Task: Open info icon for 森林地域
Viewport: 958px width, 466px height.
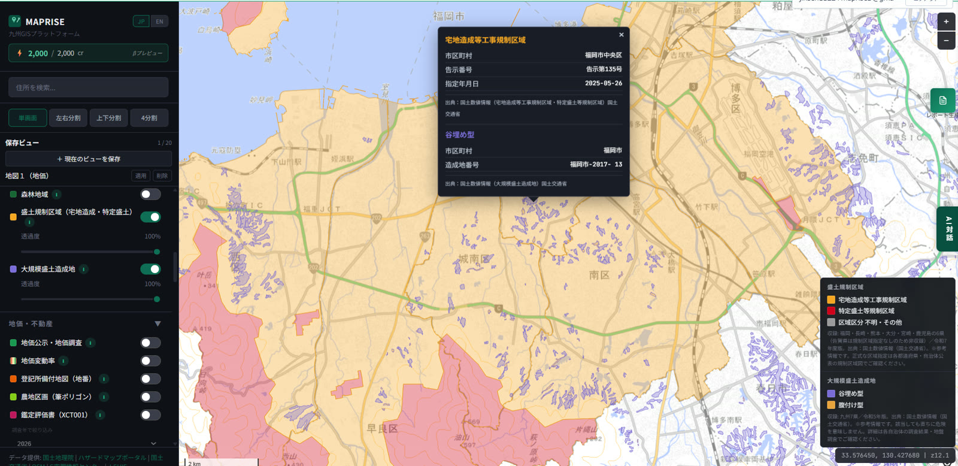Action: click(57, 195)
